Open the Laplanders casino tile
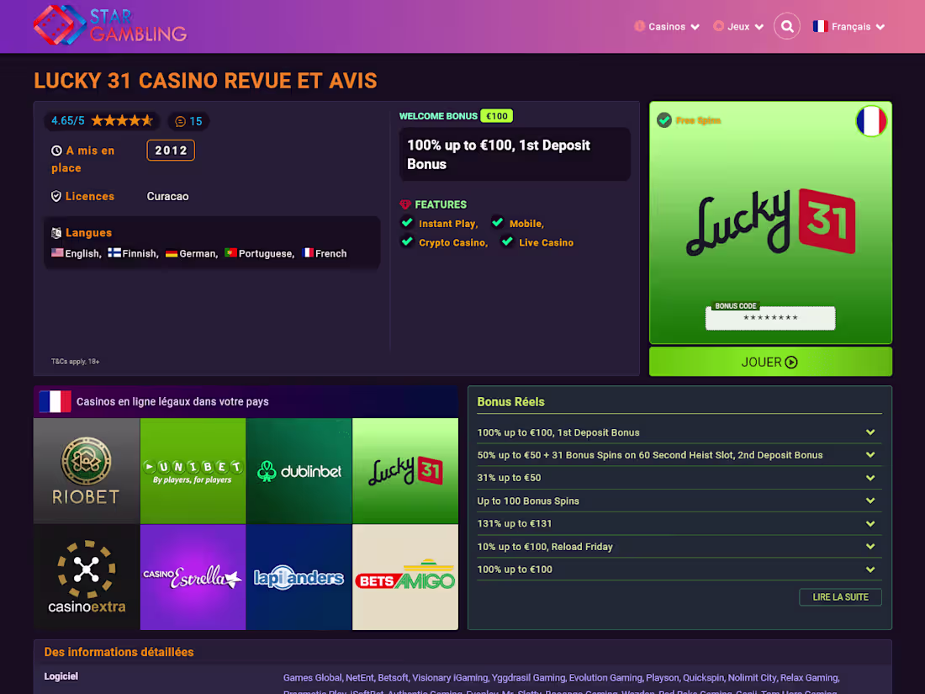 (299, 577)
